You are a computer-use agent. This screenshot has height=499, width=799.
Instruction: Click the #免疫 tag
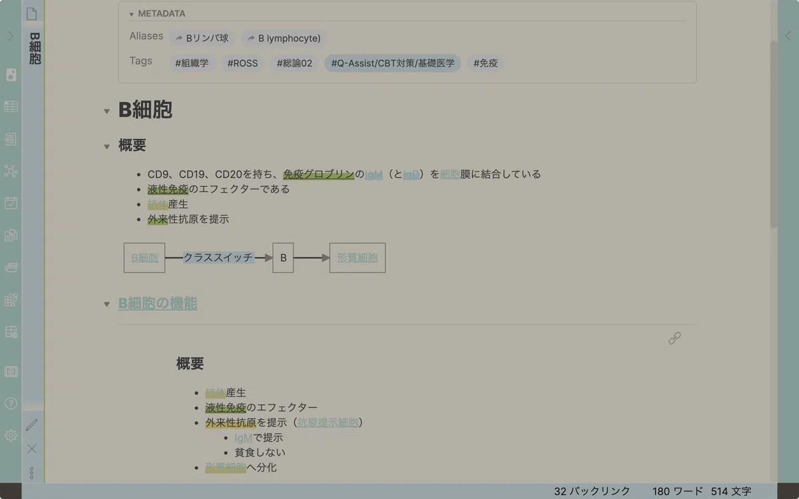tap(486, 63)
